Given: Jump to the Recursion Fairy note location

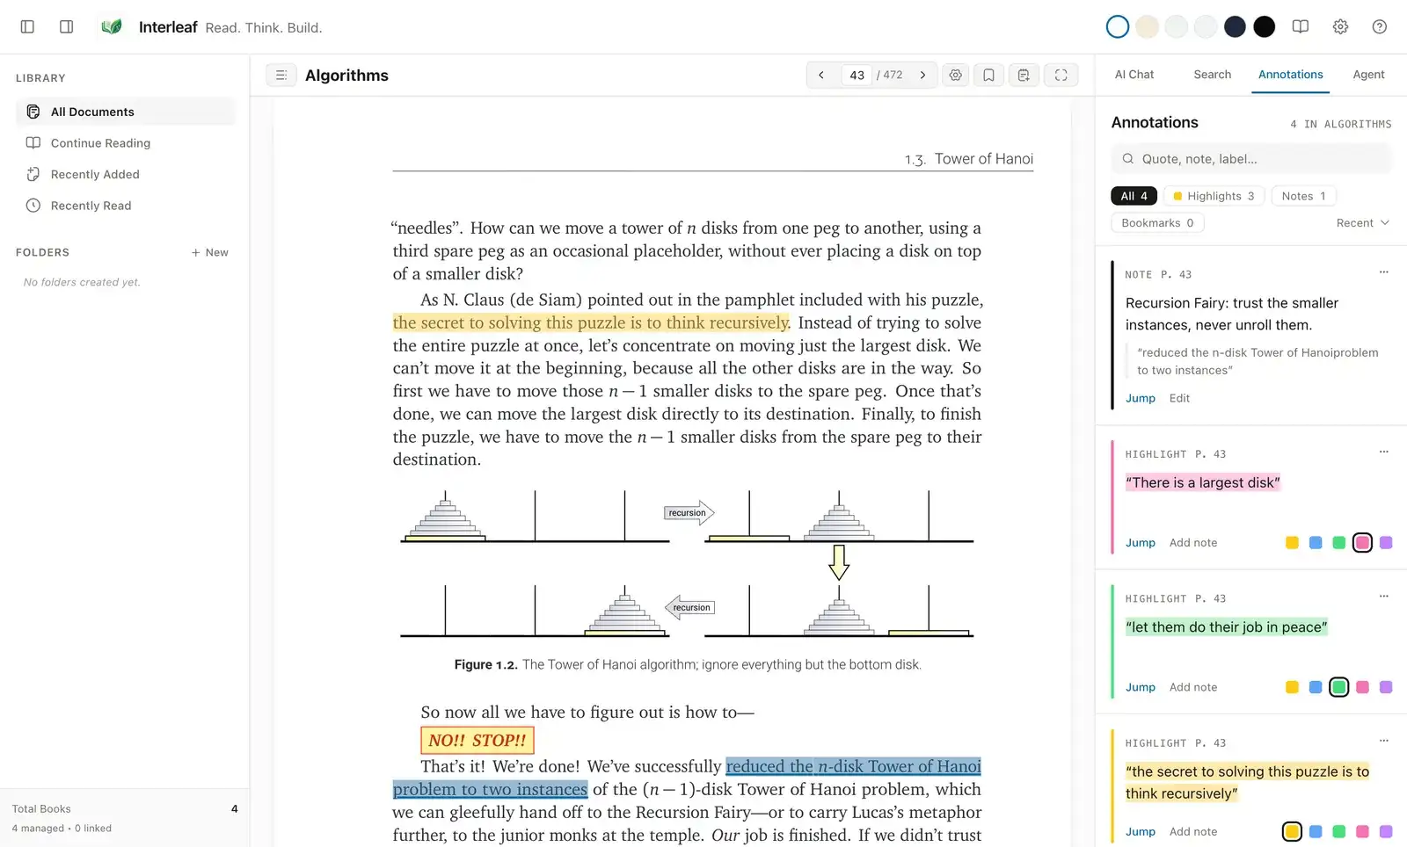Looking at the screenshot, I should [x=1141, y=398].
